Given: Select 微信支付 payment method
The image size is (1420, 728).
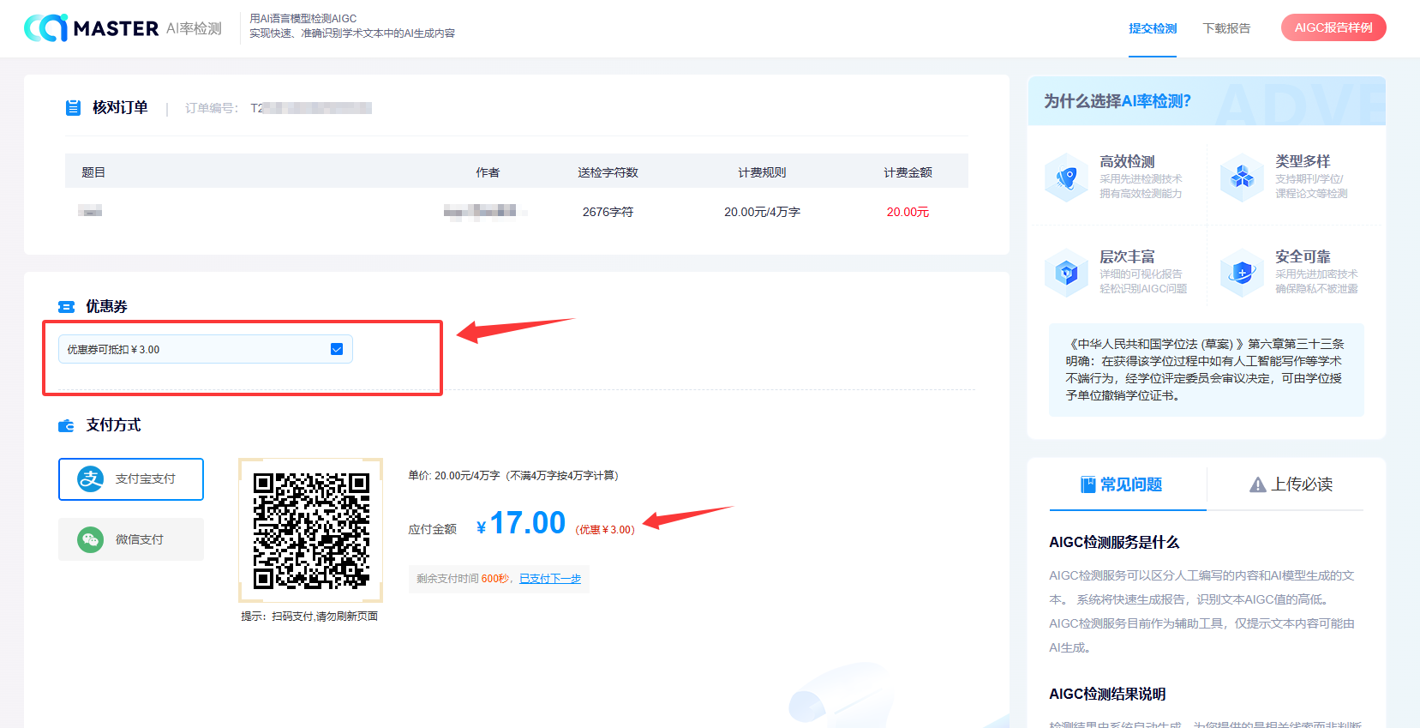Looking at the screenshot, I should (x=131, y=539).
